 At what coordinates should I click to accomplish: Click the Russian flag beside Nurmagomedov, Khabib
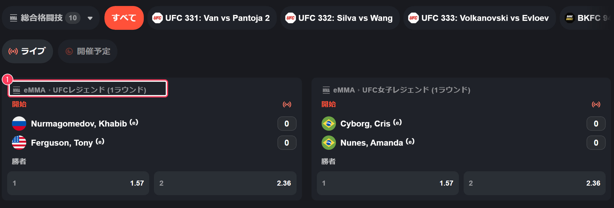point(19,124)
